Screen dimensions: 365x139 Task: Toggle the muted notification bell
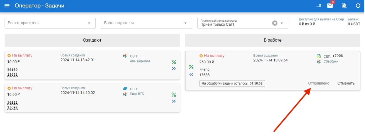pyautogui.click(x=344, y=6)
